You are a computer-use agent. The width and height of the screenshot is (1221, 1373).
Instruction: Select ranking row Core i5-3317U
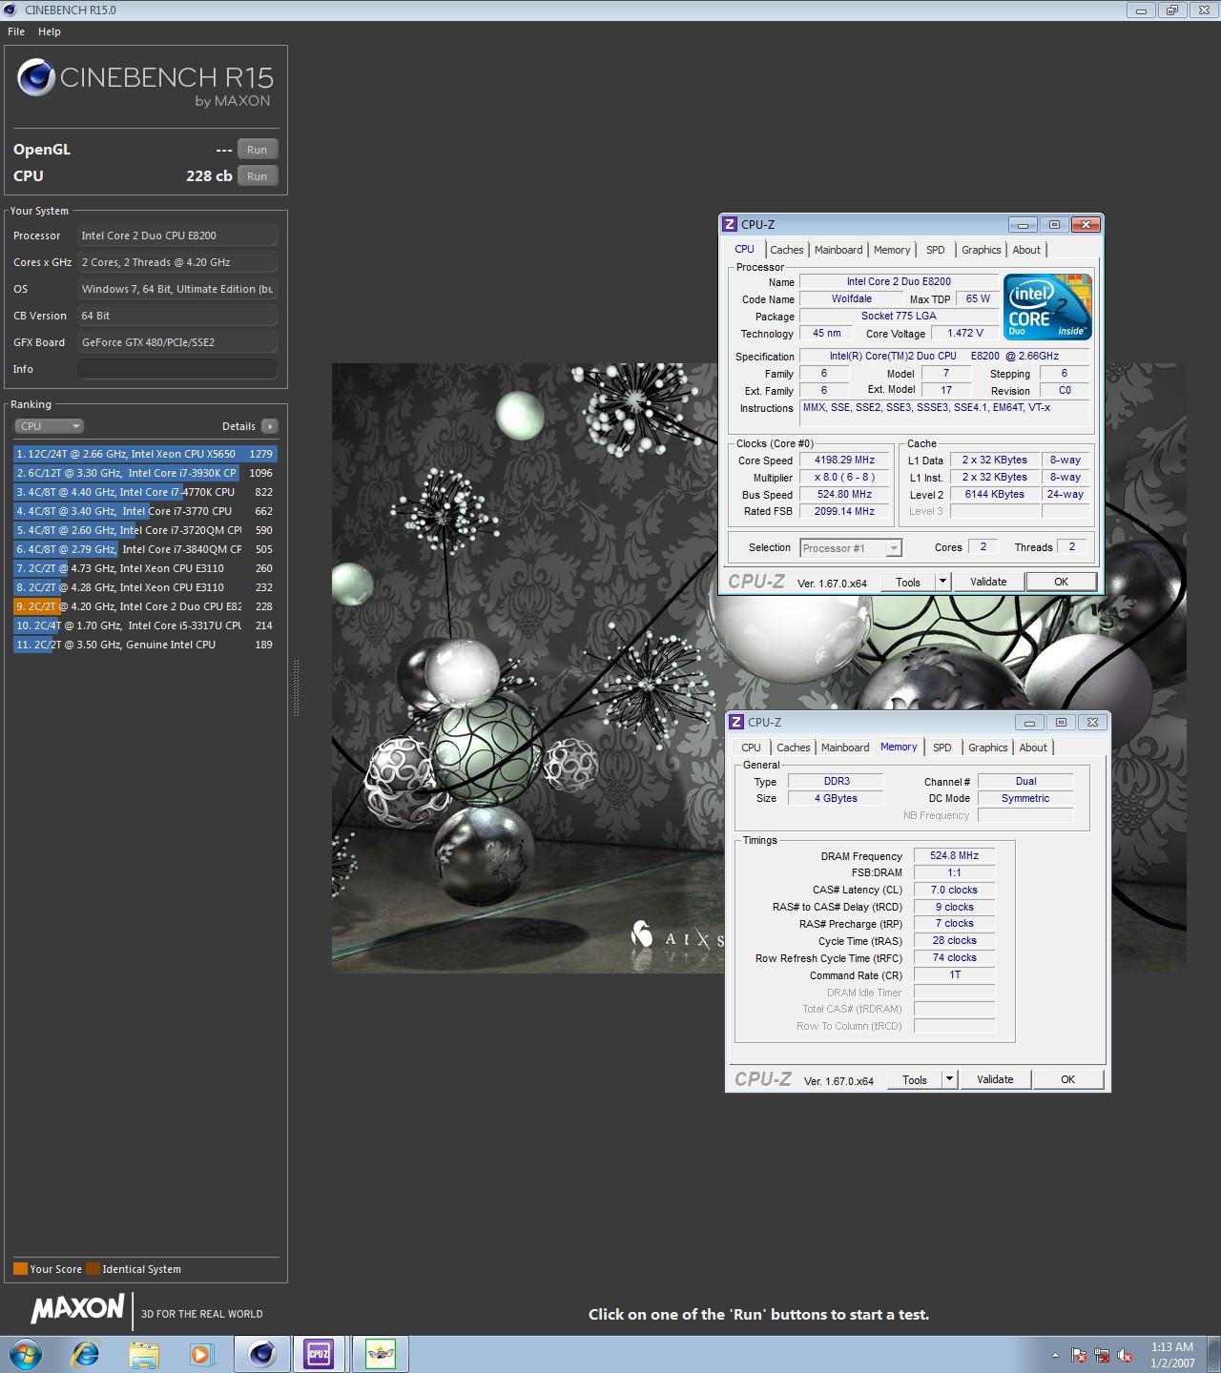click(145, 625)
